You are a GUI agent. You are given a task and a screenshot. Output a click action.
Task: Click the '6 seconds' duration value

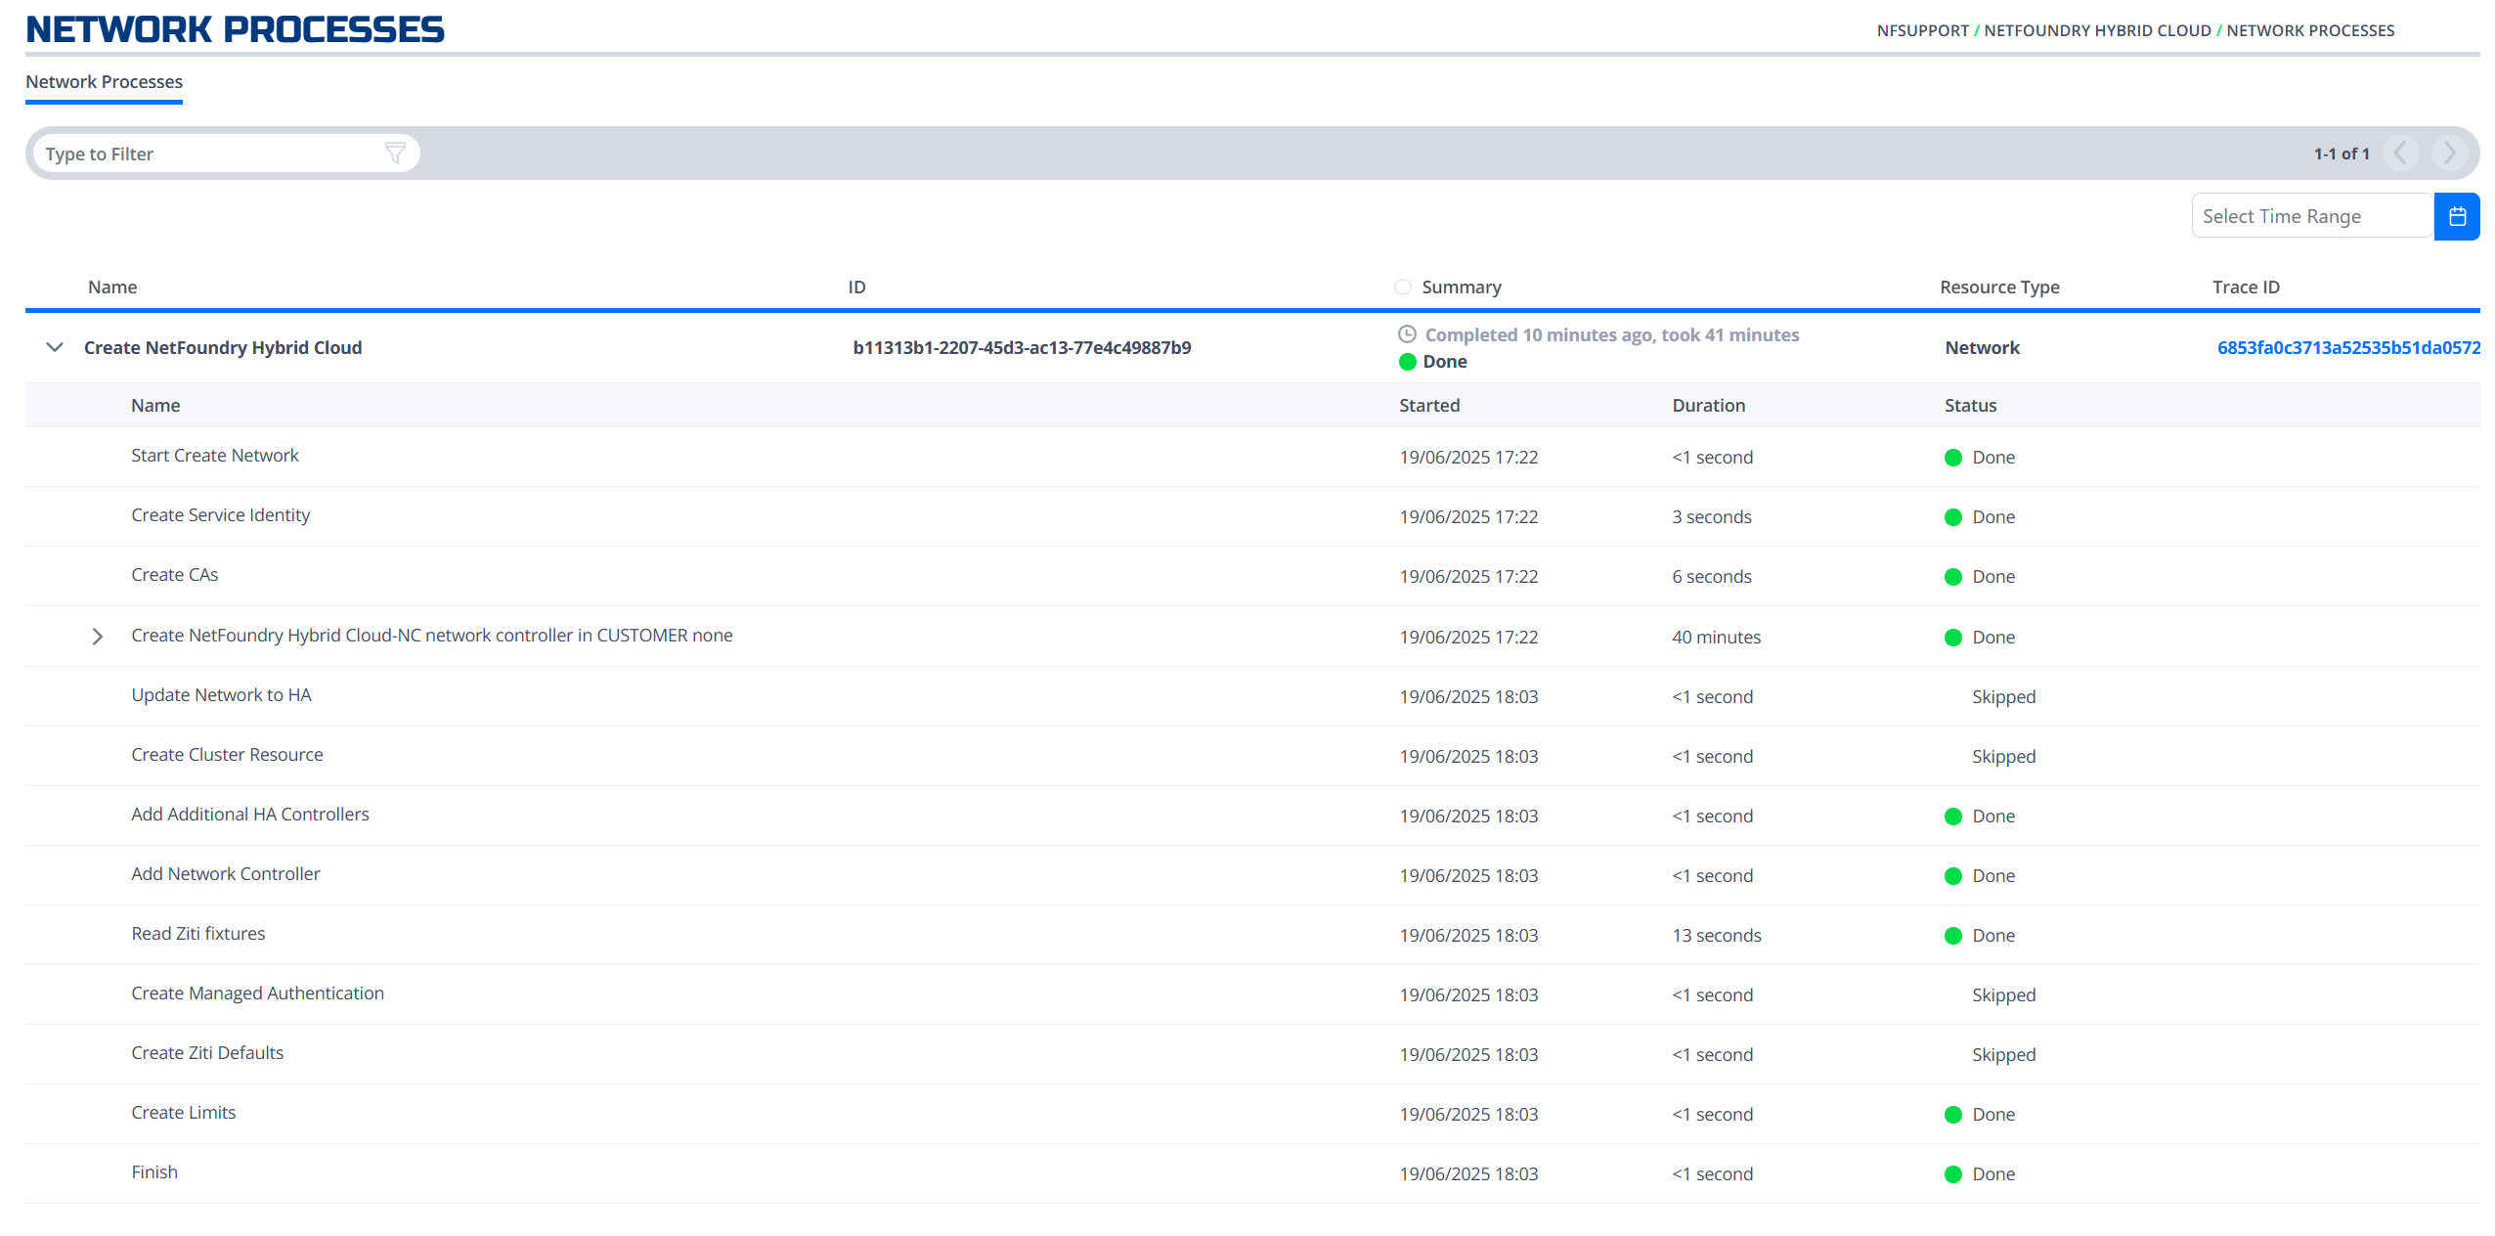pyautogui.click(x=1711, y=577)
